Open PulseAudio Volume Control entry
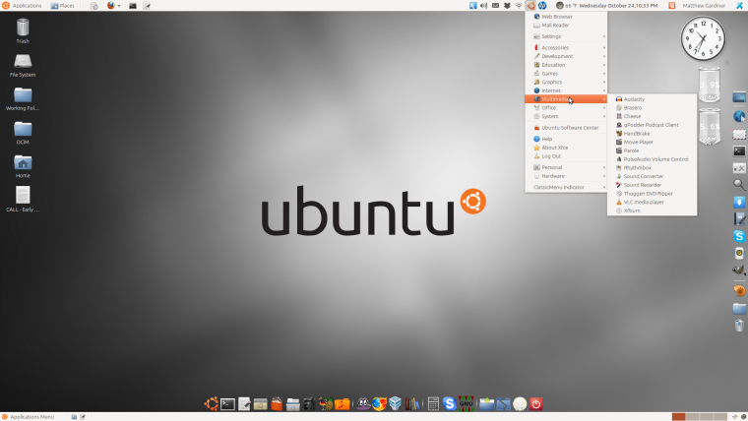This screenshot has height=421, width=748. pos(653,159)
